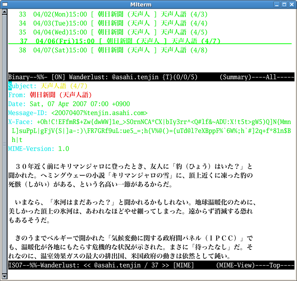Open the Mlterm window menu icon
Screen dimensions: 297x281
pyautogui.click(x=5, y=4)
